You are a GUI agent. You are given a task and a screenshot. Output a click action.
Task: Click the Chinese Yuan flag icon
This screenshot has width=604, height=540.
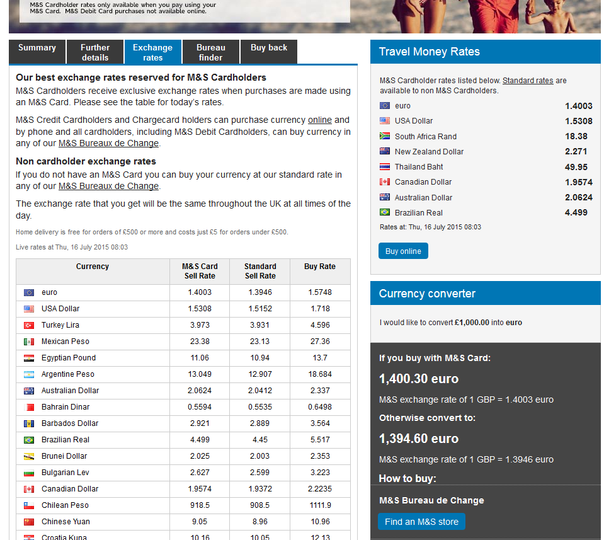point(29,522)
